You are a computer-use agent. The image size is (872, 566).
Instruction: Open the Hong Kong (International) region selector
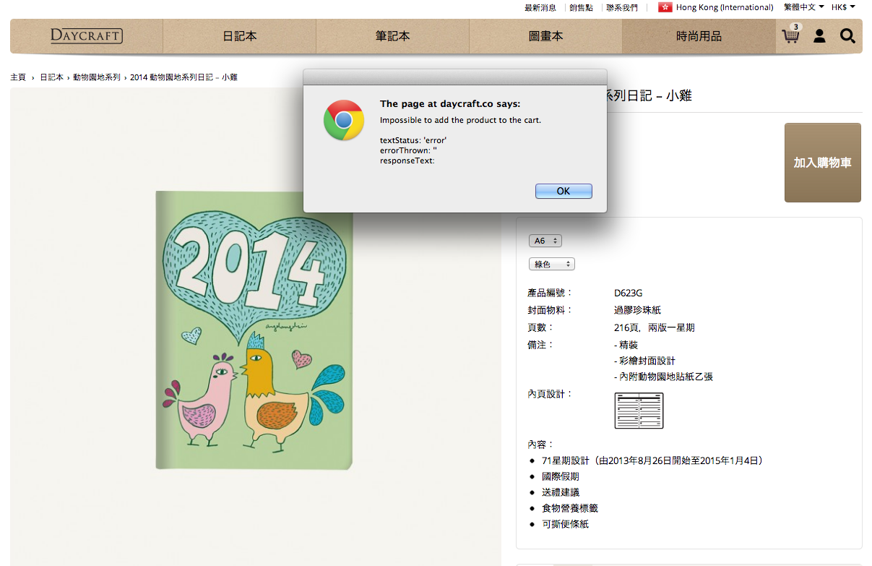pos(725,7)
